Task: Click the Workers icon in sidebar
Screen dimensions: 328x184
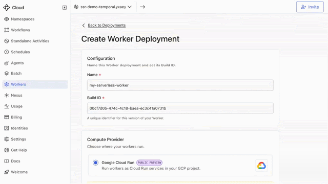Action: (x=7, y=84)
